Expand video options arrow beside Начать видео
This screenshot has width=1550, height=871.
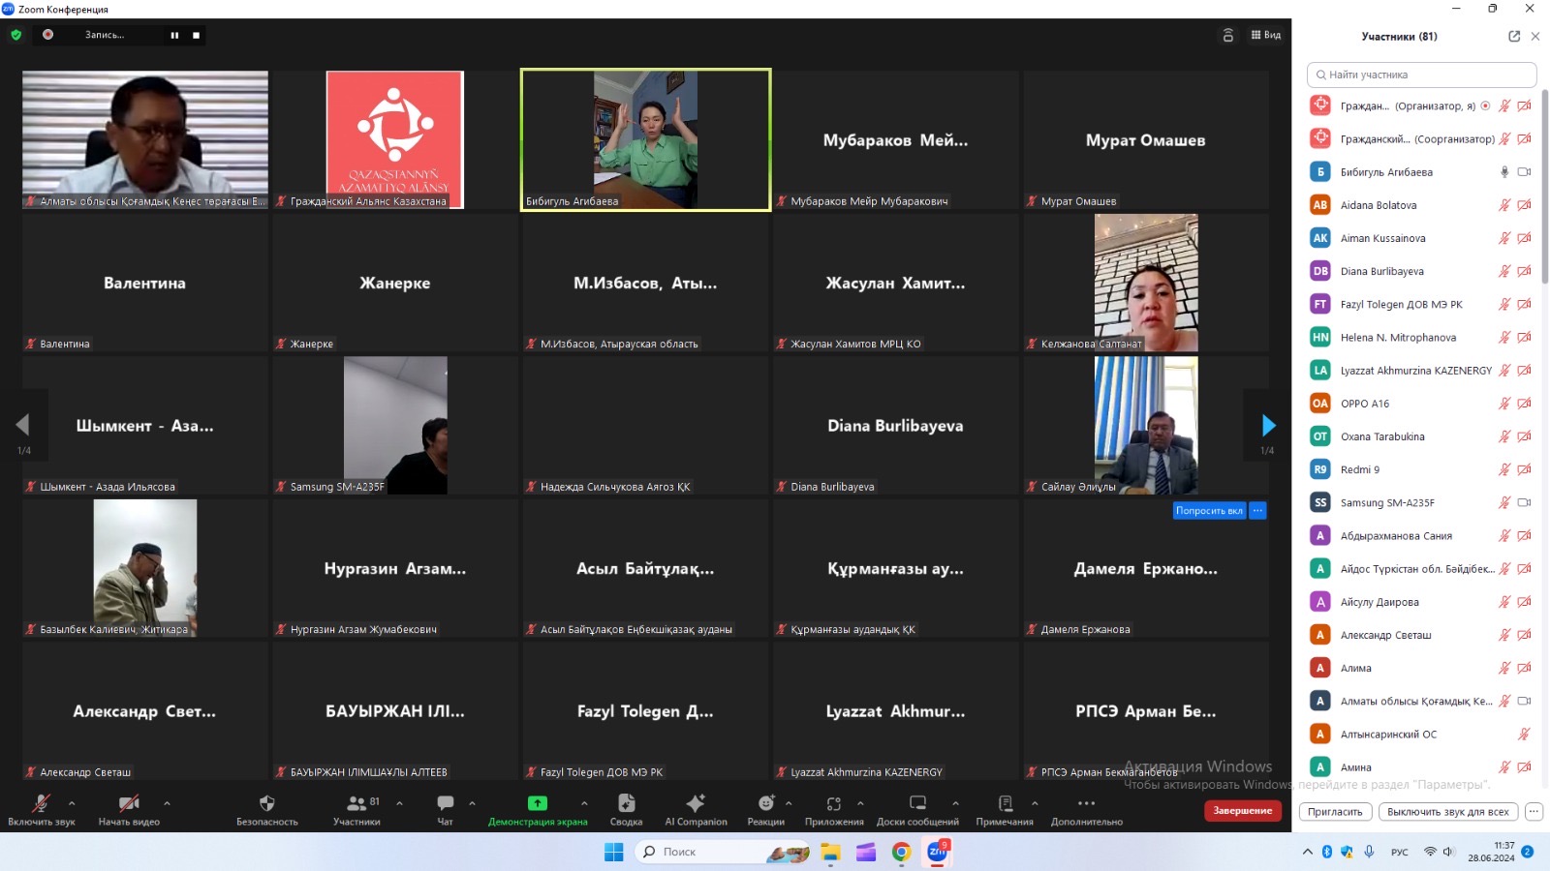tap(167, 802)
